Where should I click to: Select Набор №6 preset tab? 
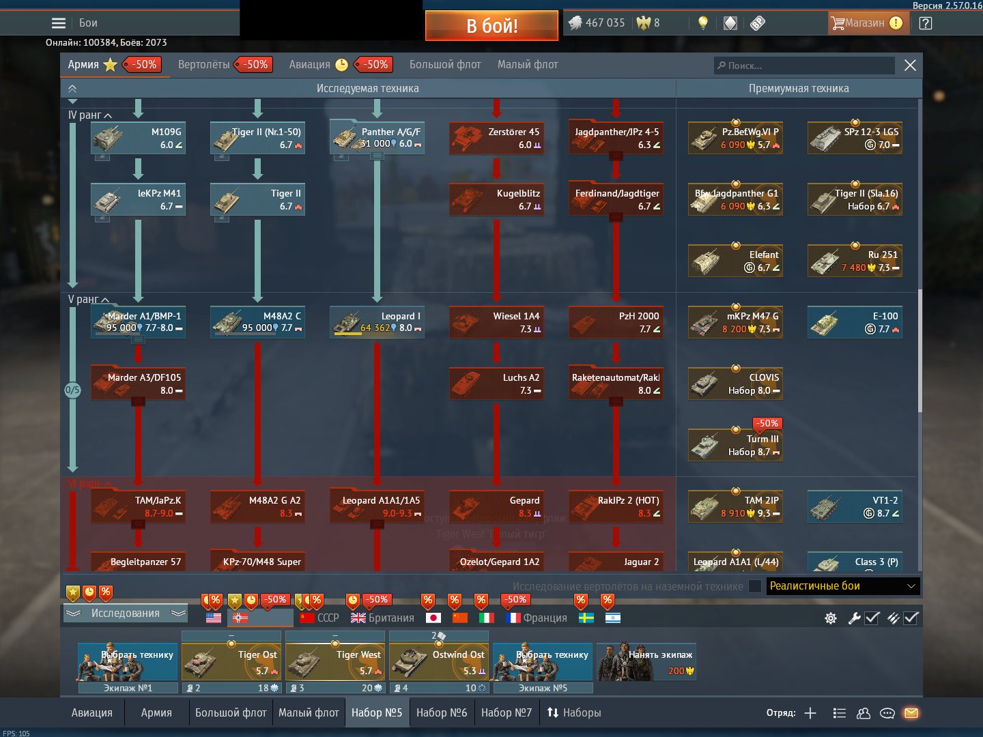click(442, 713)
